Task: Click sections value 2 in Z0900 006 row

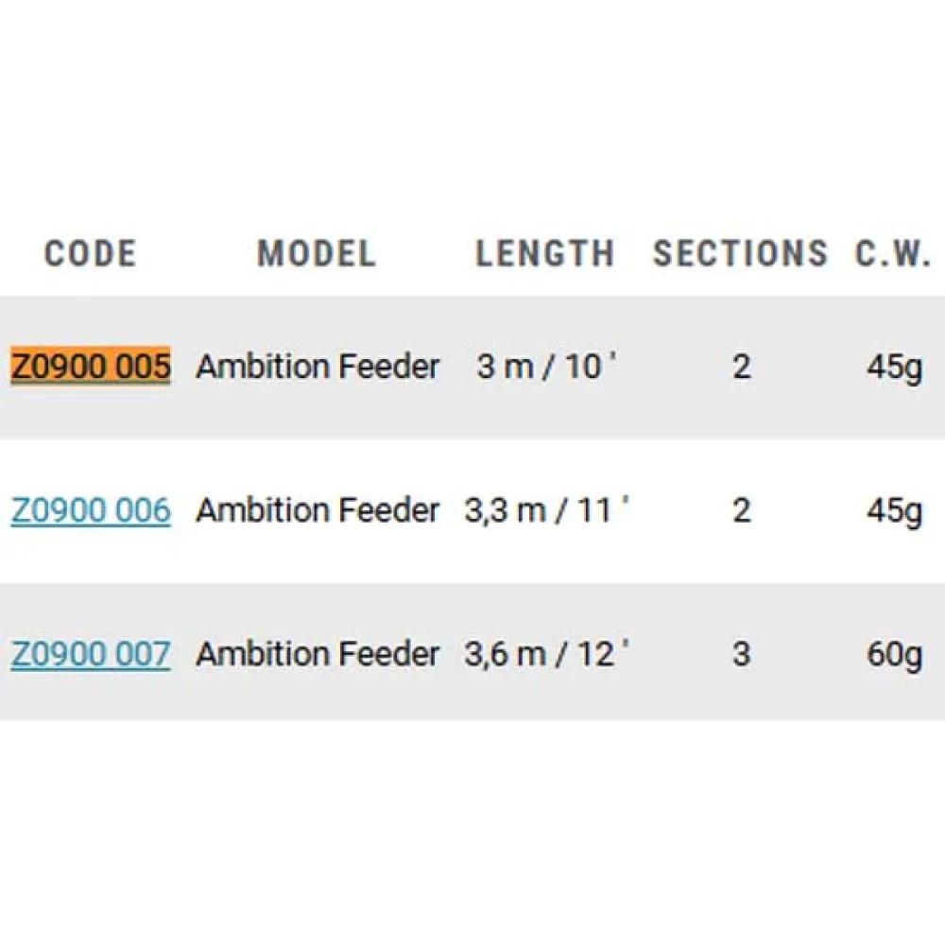Action: [x=741, y=510]
